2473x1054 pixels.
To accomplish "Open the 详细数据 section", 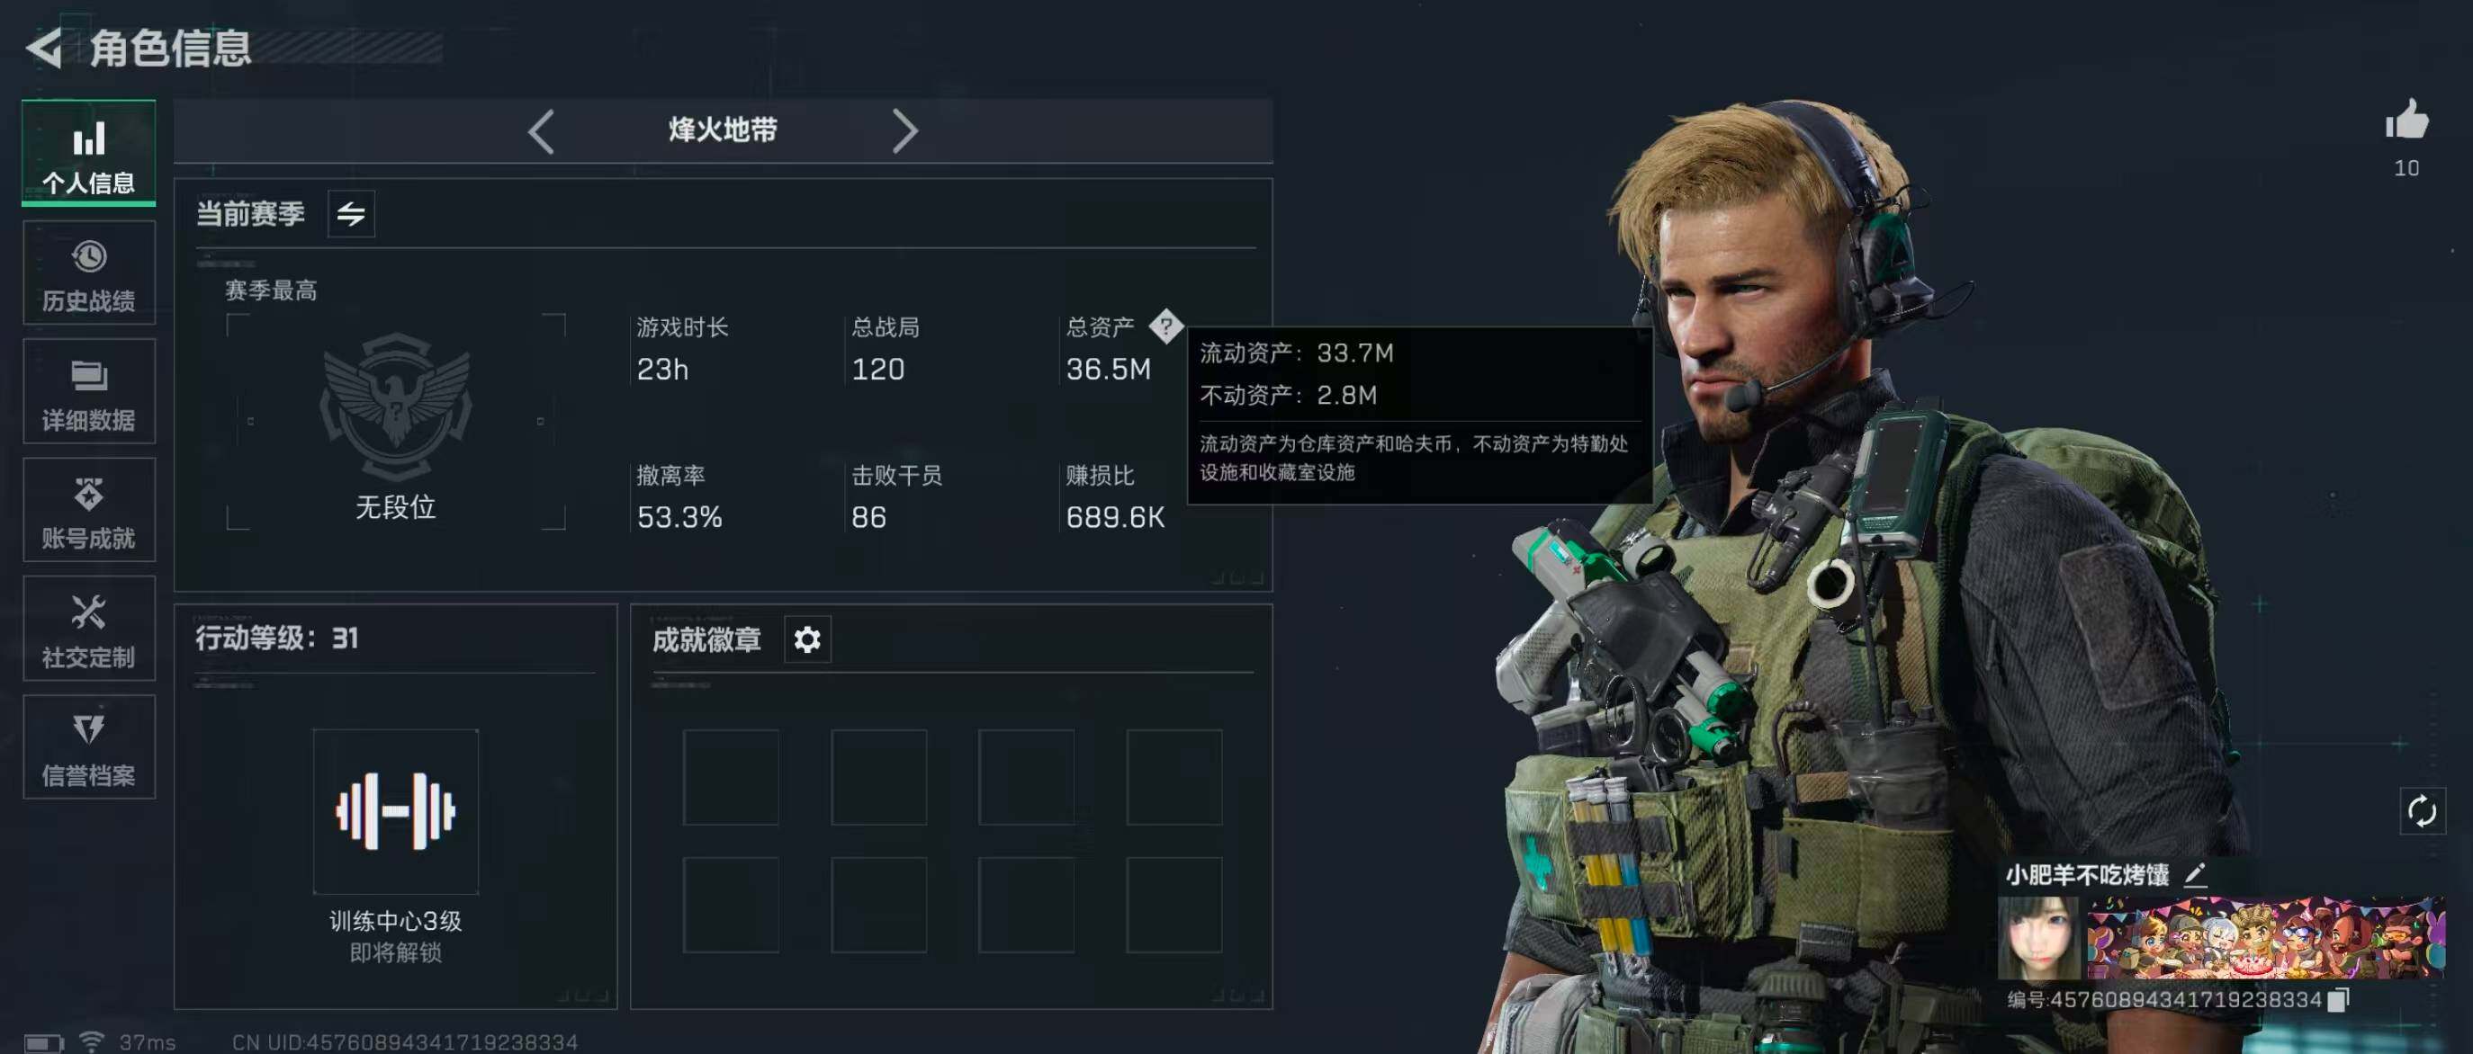I will 88,391.
